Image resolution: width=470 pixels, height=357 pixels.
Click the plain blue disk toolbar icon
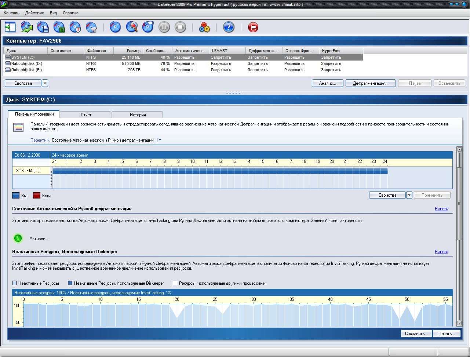[115, 27]
